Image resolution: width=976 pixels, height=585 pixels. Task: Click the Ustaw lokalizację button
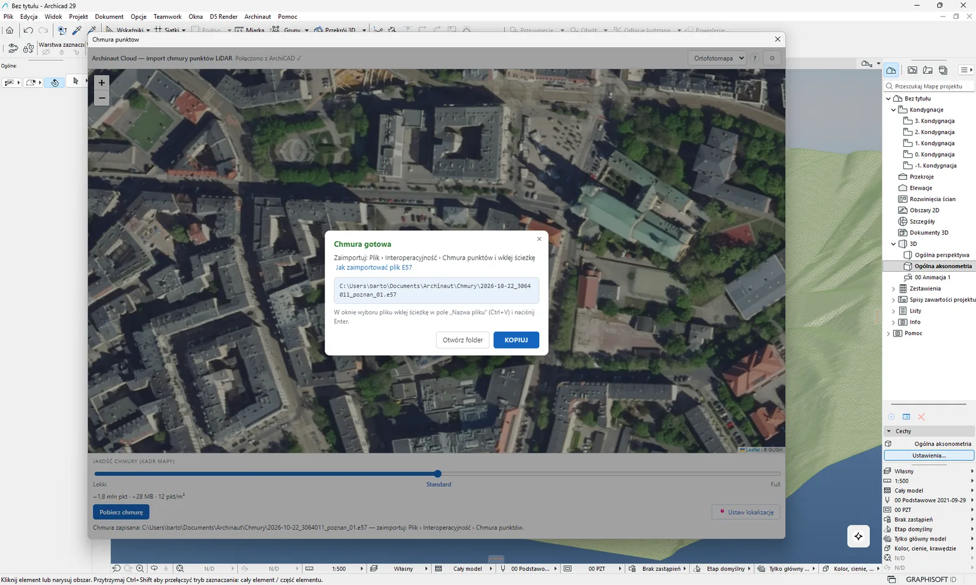pyautogui.click(x=746, y=512)
